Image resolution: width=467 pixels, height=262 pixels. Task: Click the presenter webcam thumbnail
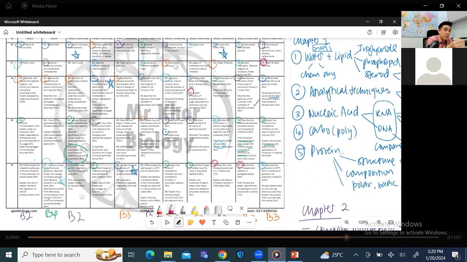[434, 29]
